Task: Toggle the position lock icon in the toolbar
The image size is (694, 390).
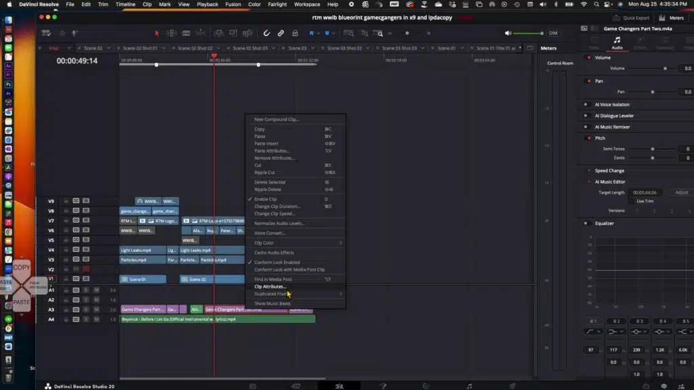Action: tap(295, 32)
